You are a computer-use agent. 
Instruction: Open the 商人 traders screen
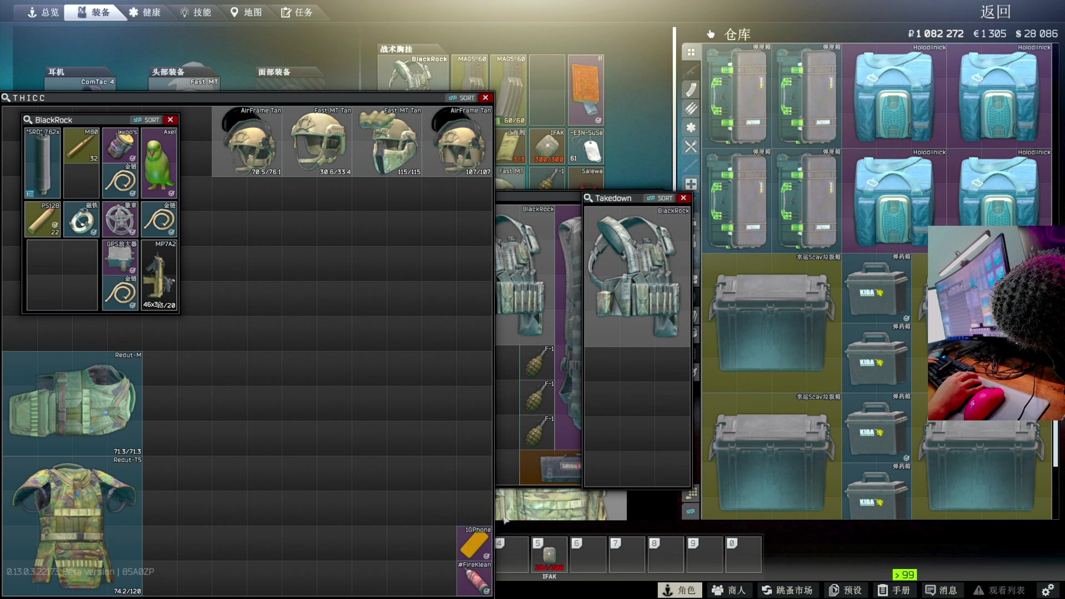click(x=729, y=590)
